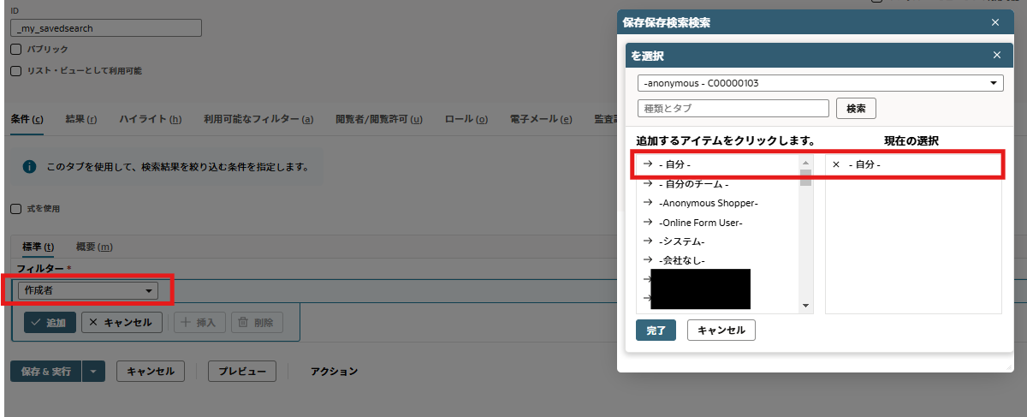
Task: Click the 検索 button in popup
Action: pyautogui.click(x=856, y=109)
